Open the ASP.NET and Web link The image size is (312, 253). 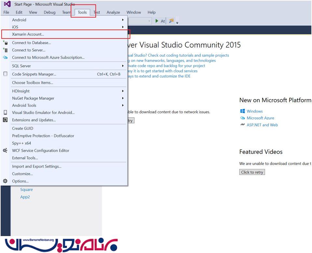[262, 125]
